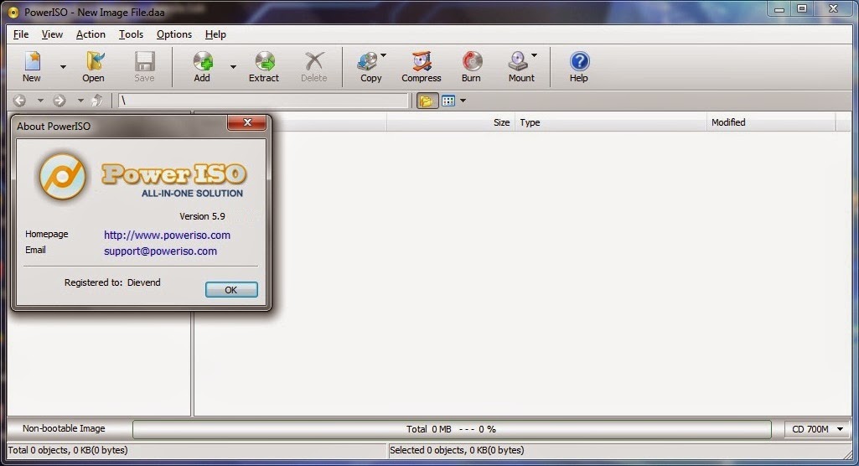Click the path address field
This screenshot has width=859, height=466.
tap(263, 101)
